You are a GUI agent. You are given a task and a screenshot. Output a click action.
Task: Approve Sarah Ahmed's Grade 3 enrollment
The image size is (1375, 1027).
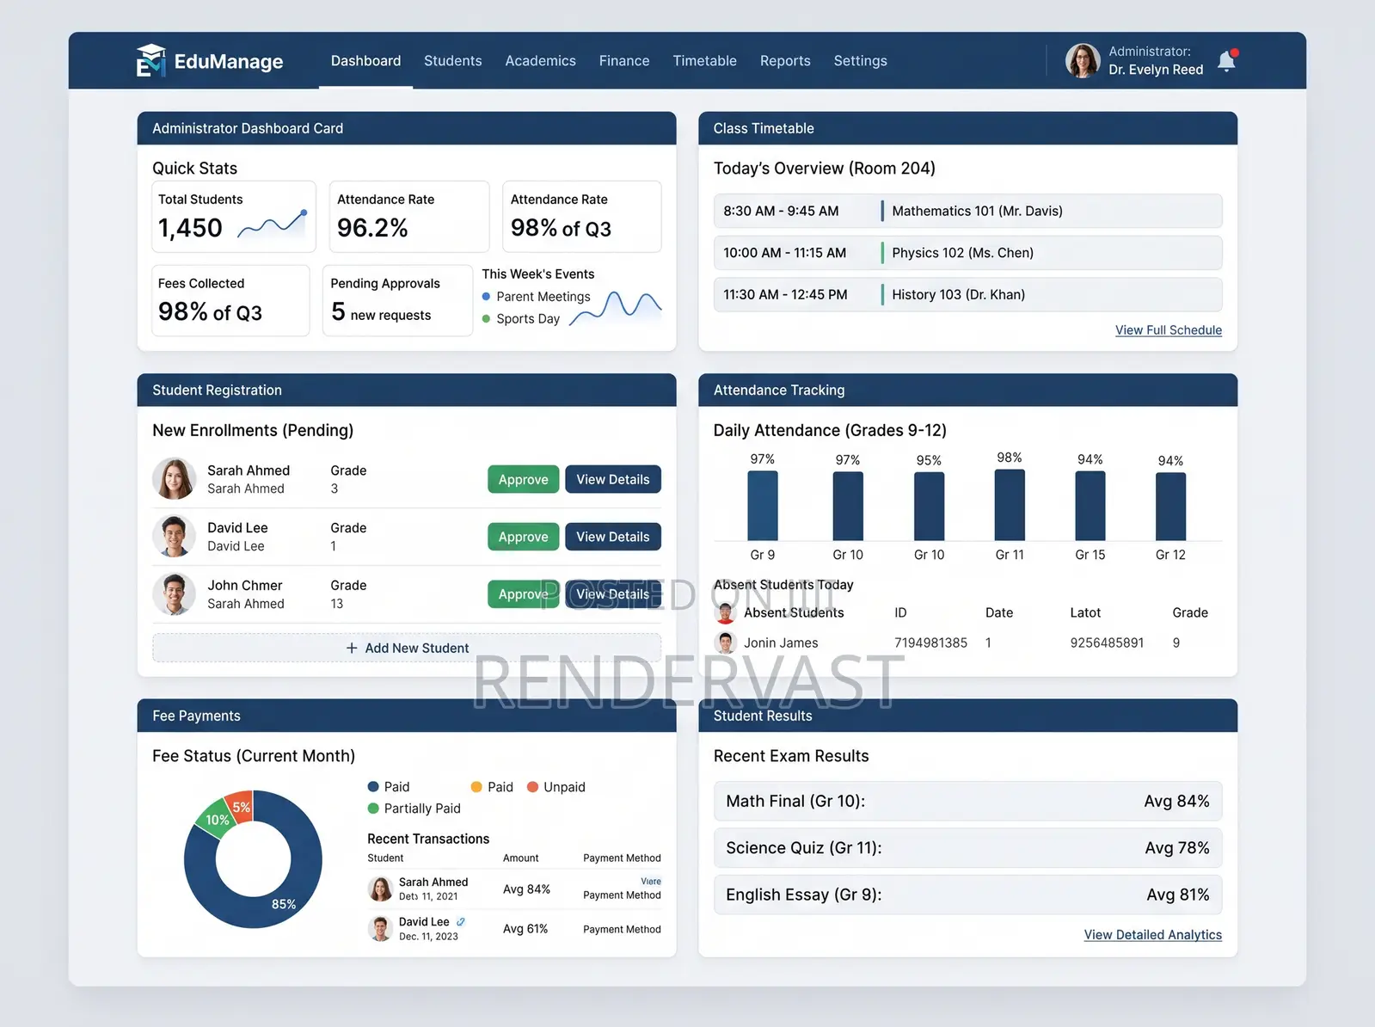(x=523, y=479)
